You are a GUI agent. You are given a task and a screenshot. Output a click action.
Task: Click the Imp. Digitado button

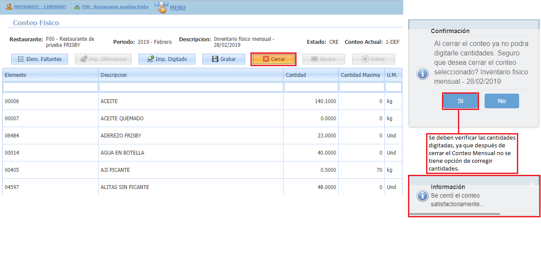pyautogui.click(x=167, y=59)
